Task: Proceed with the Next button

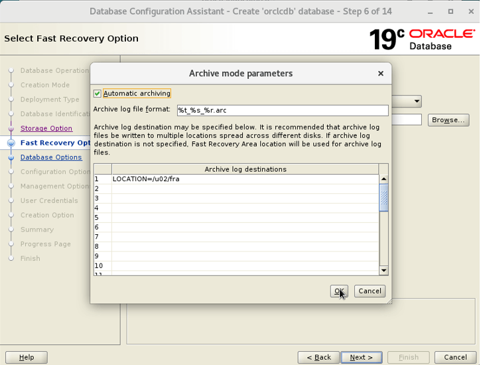Action: click(362, 357)
